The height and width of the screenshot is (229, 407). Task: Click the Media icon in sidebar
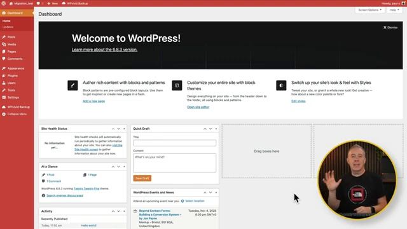[x=4, y=45]
